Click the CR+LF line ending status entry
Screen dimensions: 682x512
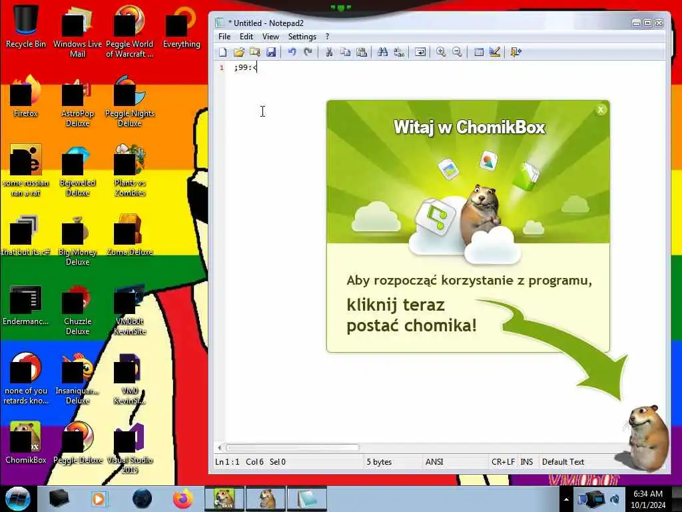pyautogui.click(x=503, y=462)
